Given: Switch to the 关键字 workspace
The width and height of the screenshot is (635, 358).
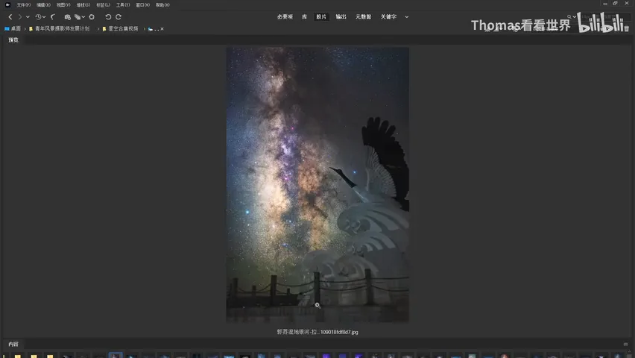Looking at the screenshot, I should [388, 16].
